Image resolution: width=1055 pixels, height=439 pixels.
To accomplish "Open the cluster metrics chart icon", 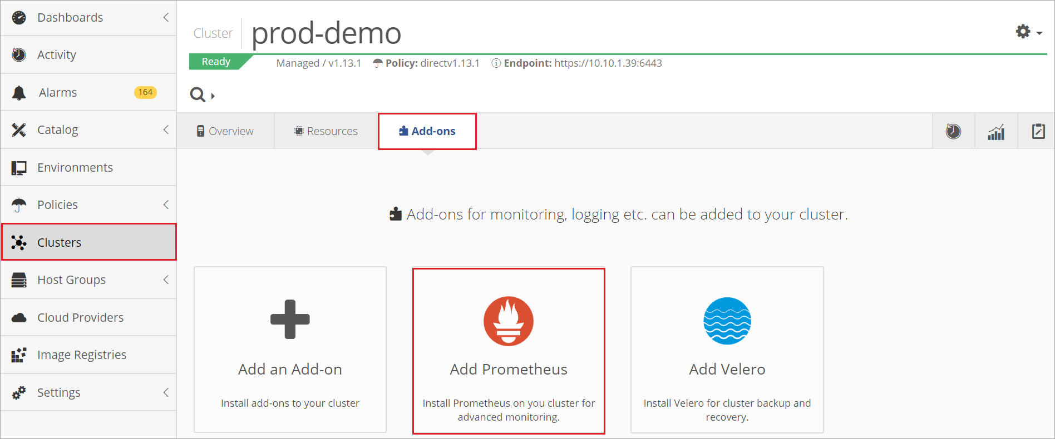I will (x=996, y=132).
